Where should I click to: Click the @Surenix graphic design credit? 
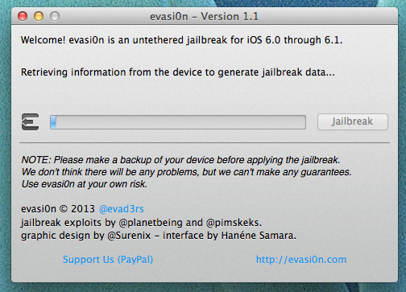point(129,236)
